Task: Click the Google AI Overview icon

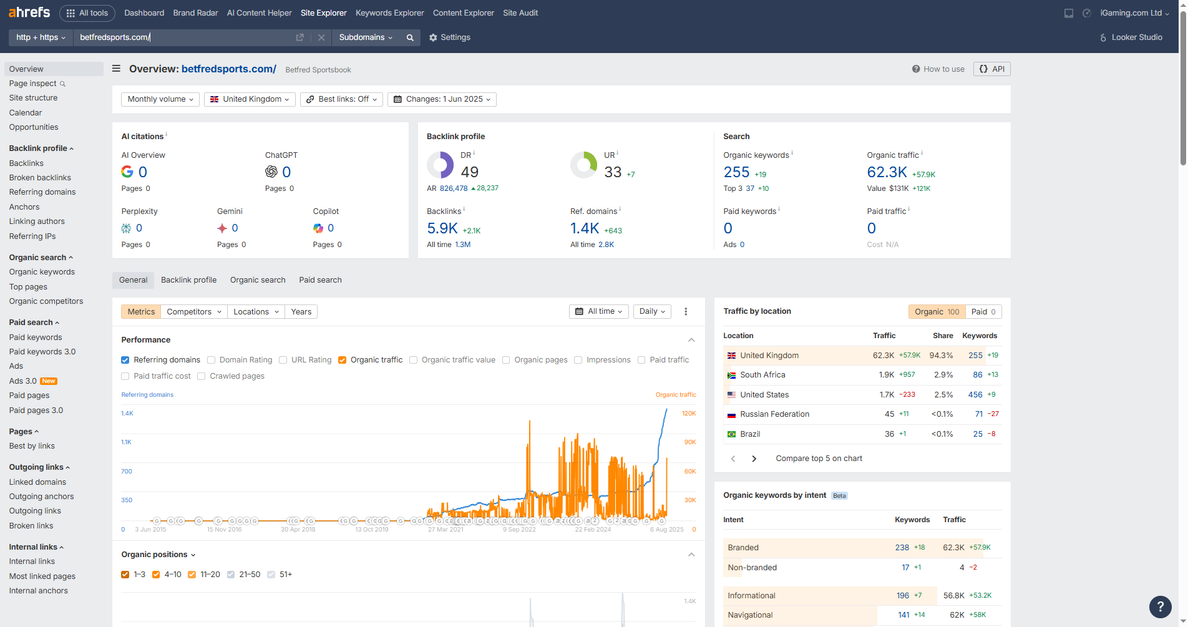Action: (x=127, y=172)
